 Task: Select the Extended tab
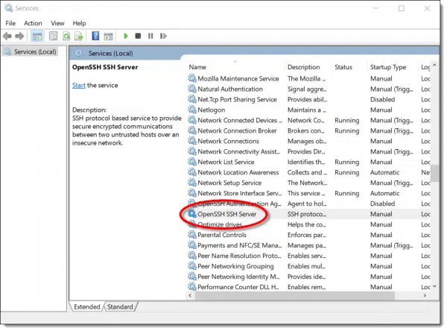tap(88, 306)
